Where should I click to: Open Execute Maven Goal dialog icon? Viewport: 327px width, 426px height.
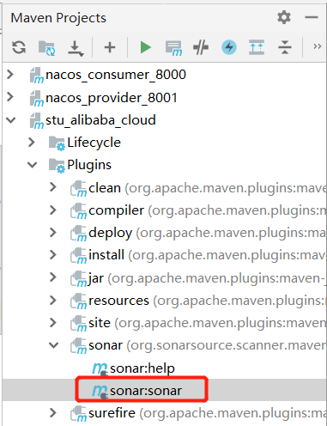pyautogui.click(x=173, y=48)
